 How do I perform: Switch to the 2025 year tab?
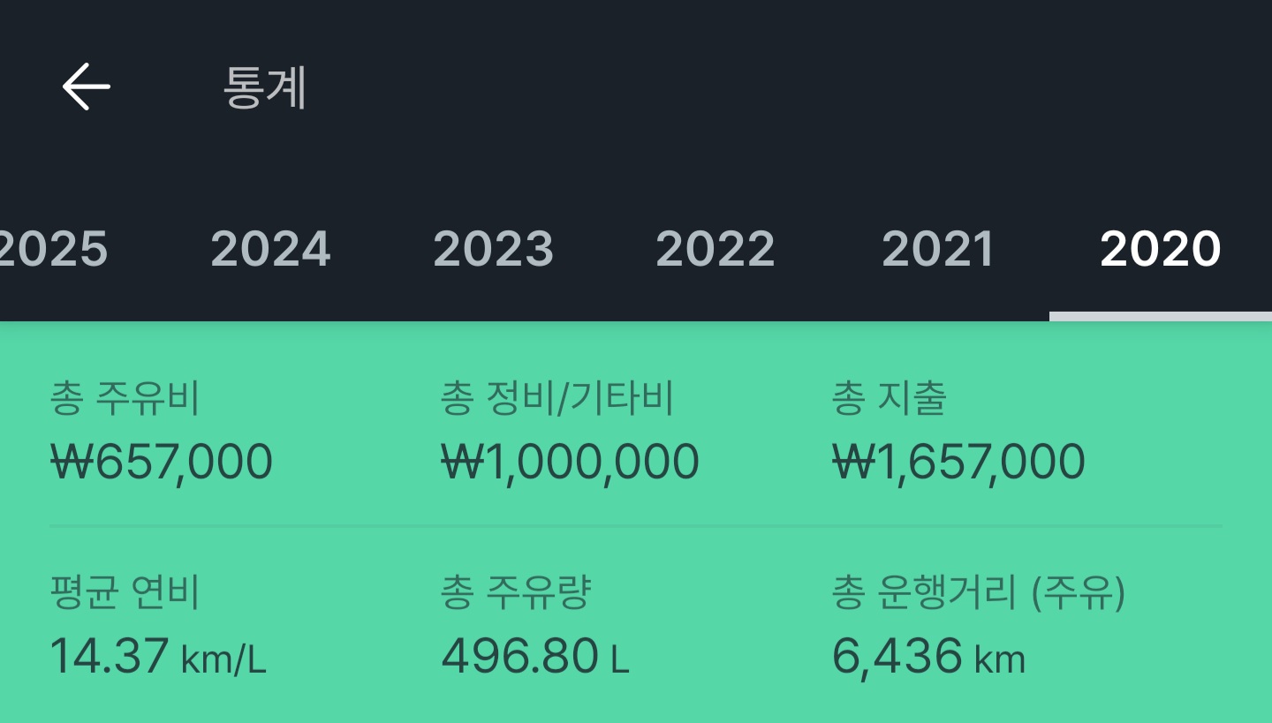(53, 249)
